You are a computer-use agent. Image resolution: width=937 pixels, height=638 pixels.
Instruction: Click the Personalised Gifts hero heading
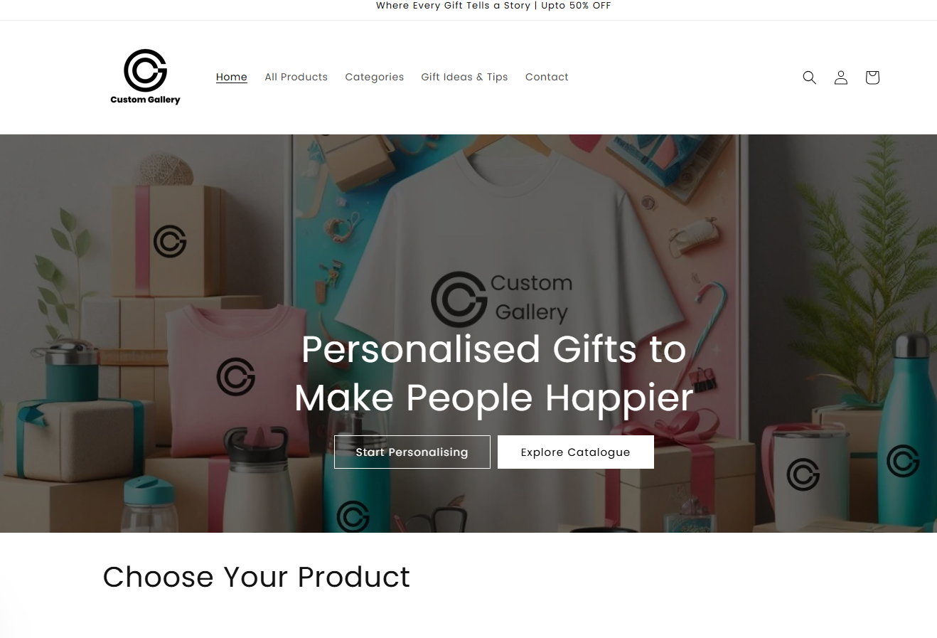[x=494, y=373]
